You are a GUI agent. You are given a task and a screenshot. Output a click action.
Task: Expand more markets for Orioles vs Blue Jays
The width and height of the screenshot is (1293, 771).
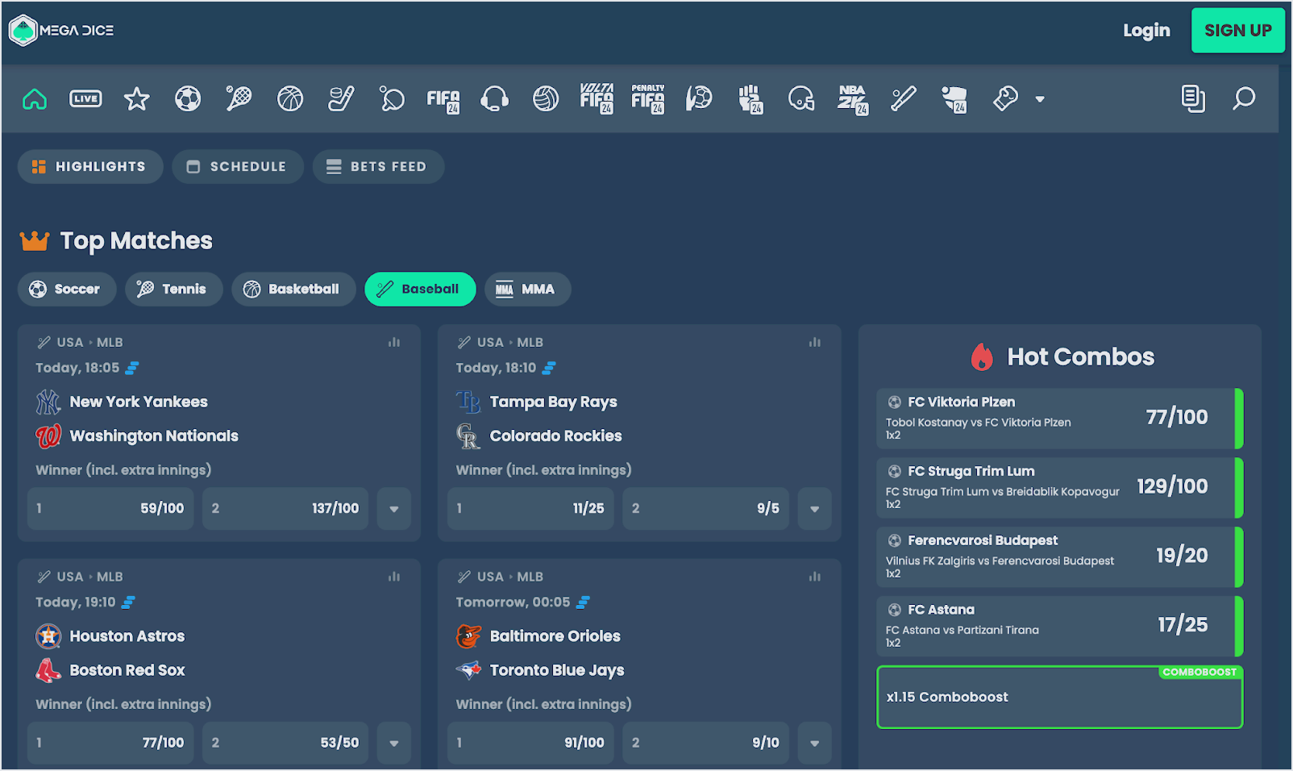815,744
